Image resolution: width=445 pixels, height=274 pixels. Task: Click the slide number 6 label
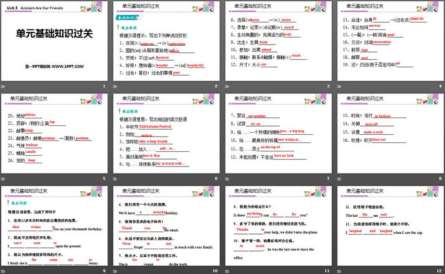point(216,178)
